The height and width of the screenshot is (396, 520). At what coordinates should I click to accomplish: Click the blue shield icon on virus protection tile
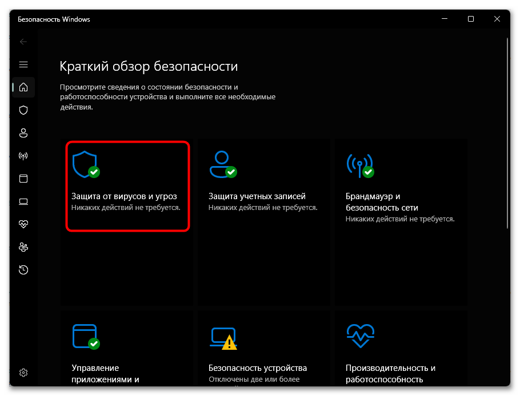coord(86,164)
